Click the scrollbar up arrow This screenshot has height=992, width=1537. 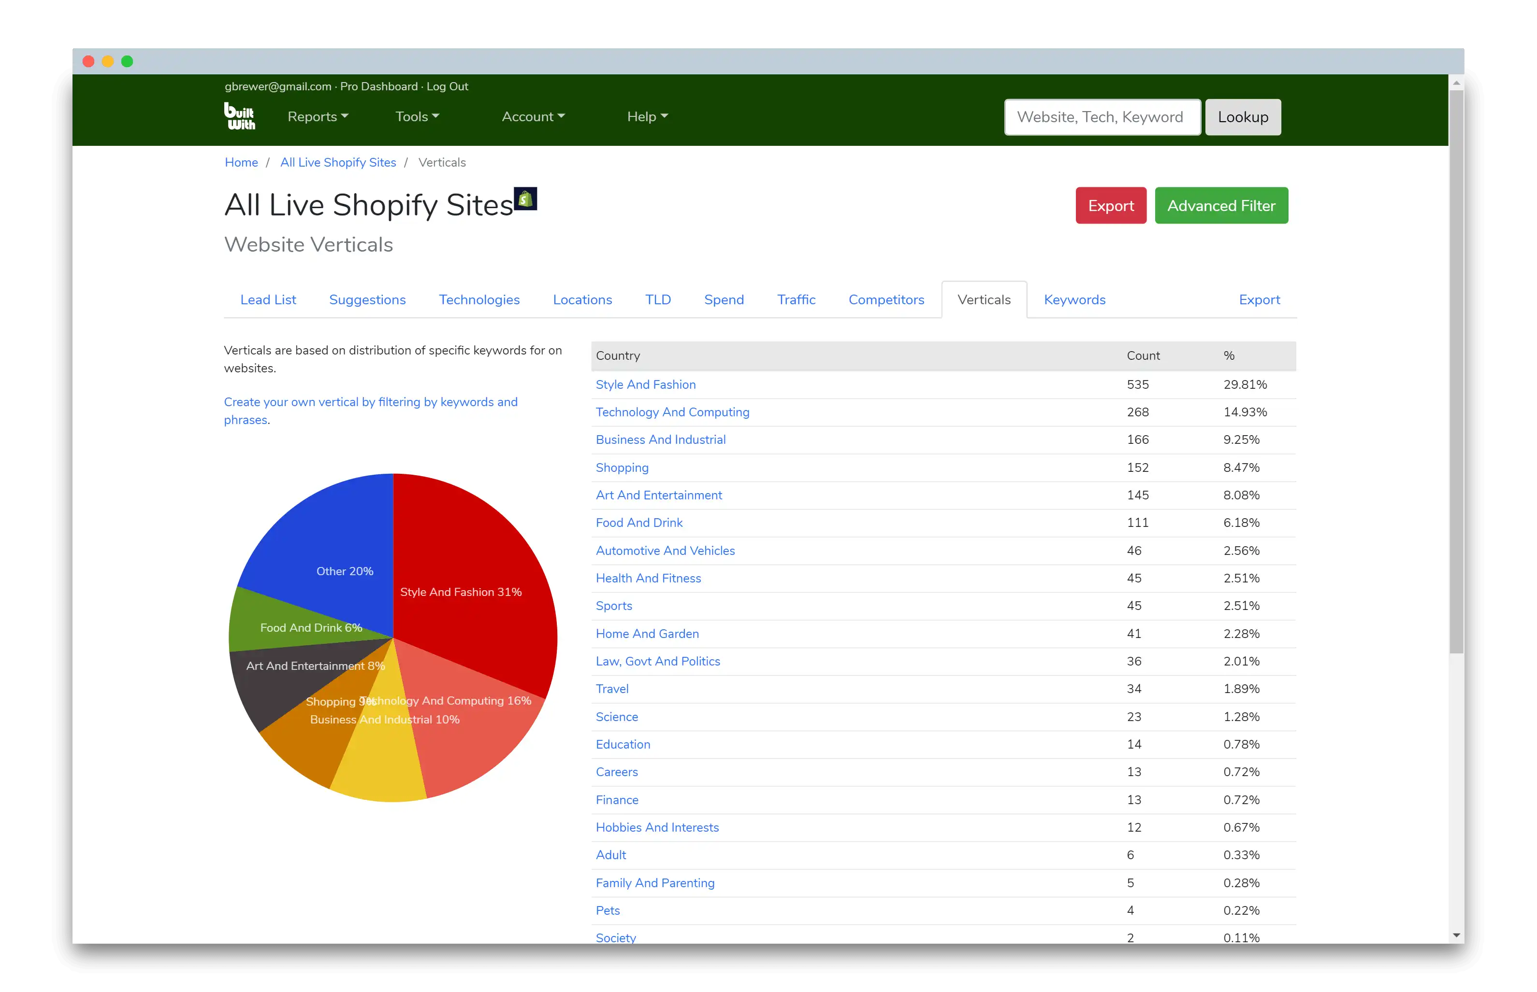pyautogui.click(x=1456, y=83)
